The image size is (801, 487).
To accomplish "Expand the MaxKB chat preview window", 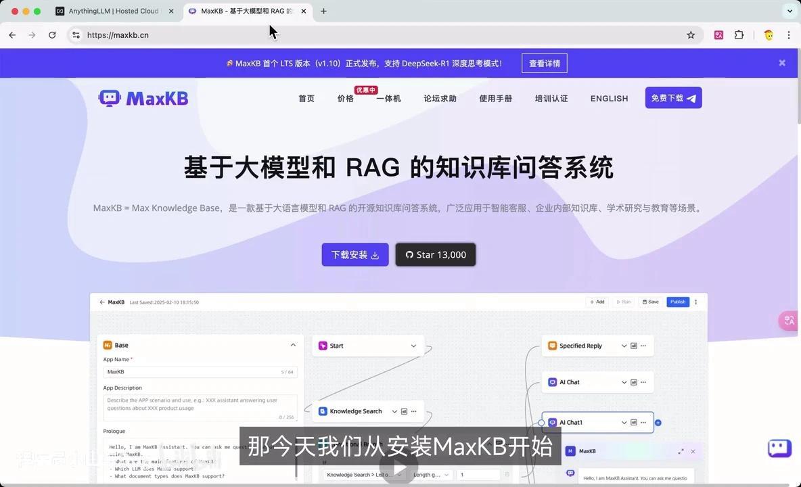I will [681, 451].
